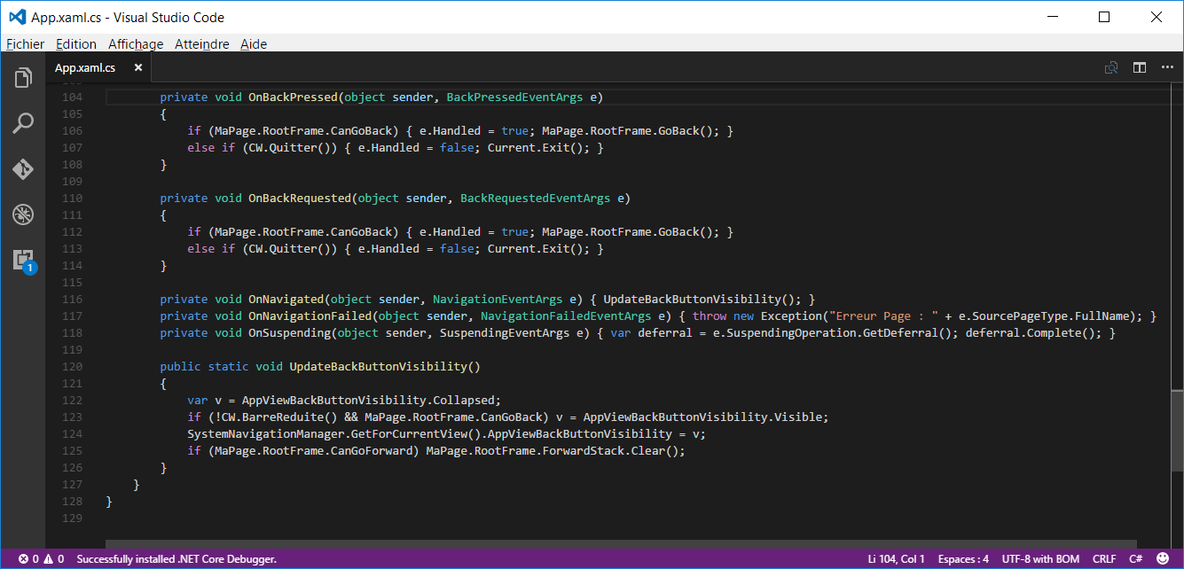The width and height of the screenshot is (1184, 569).
Task: Click 'UpdateBackButtonVisibility' declaration on line 120
Action: pyautogui.click(x=378, y=366)
